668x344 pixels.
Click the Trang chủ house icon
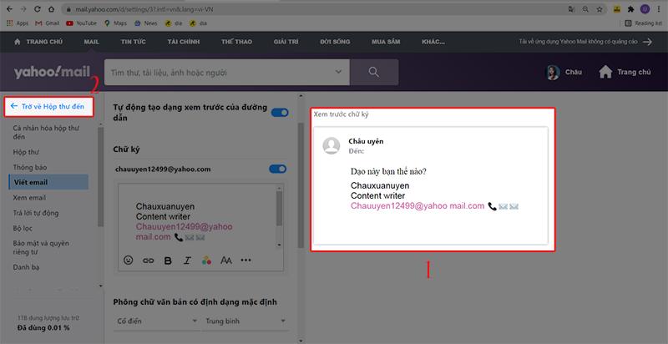605,72
